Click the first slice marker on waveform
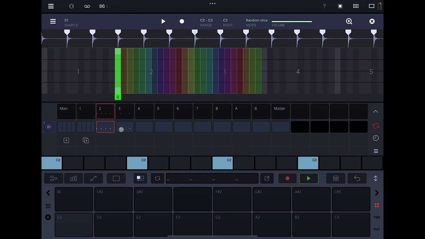Viewport: 425px width, 239px height. (67, 33)
